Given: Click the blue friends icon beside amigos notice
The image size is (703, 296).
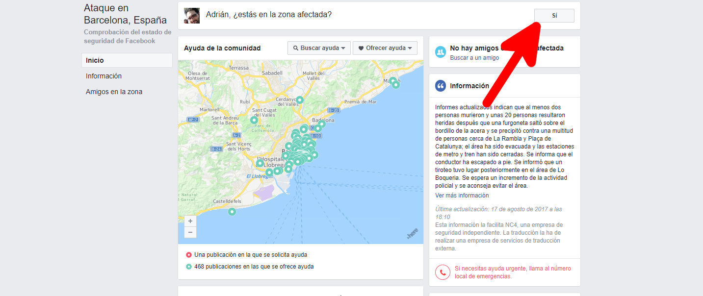Looking at the screenshot, I should tap(440, 52).
